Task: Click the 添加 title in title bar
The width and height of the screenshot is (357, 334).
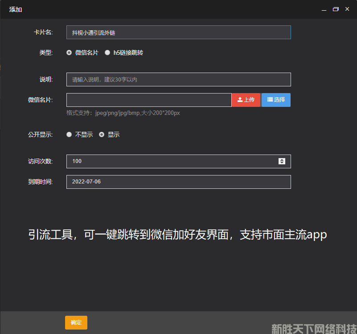Action: [16, 9]
